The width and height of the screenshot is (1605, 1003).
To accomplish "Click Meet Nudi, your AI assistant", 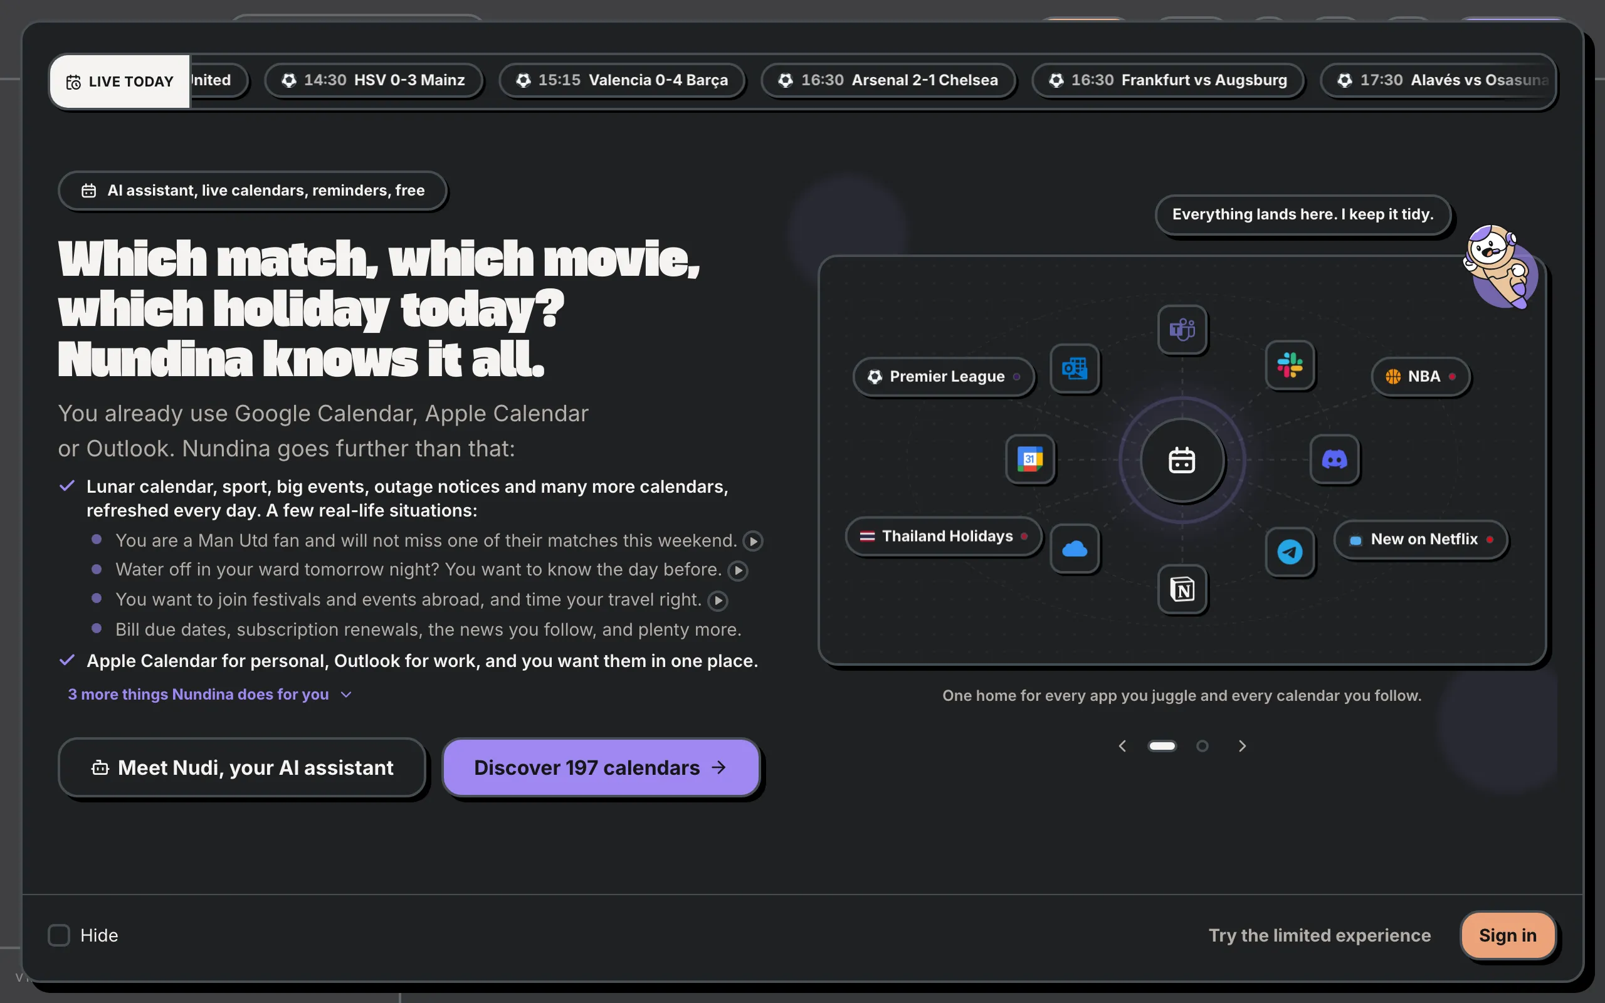I will tap(241, 767).
